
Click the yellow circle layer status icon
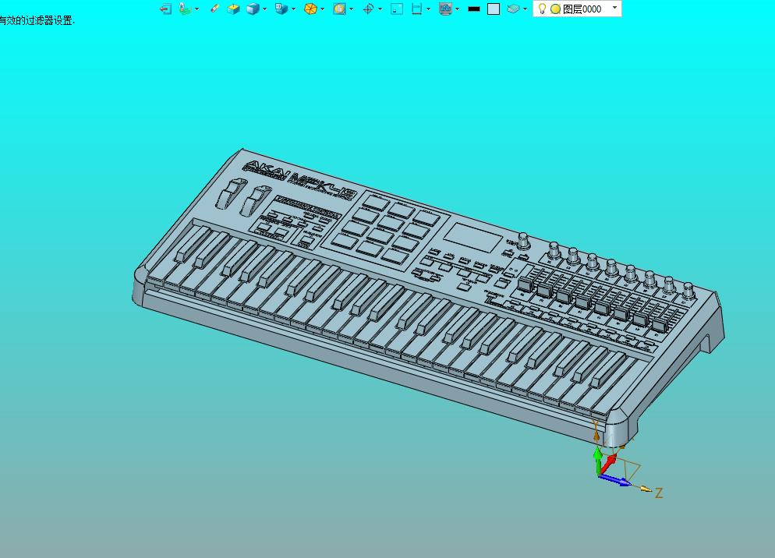pos(555,9)
